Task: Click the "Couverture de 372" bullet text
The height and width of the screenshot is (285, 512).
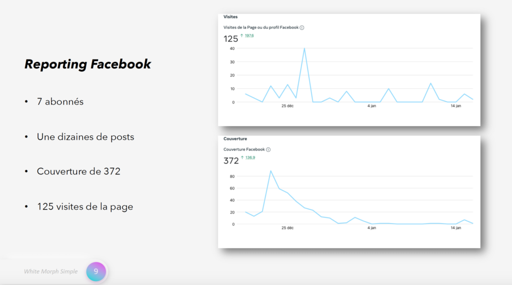Action: 78,171
